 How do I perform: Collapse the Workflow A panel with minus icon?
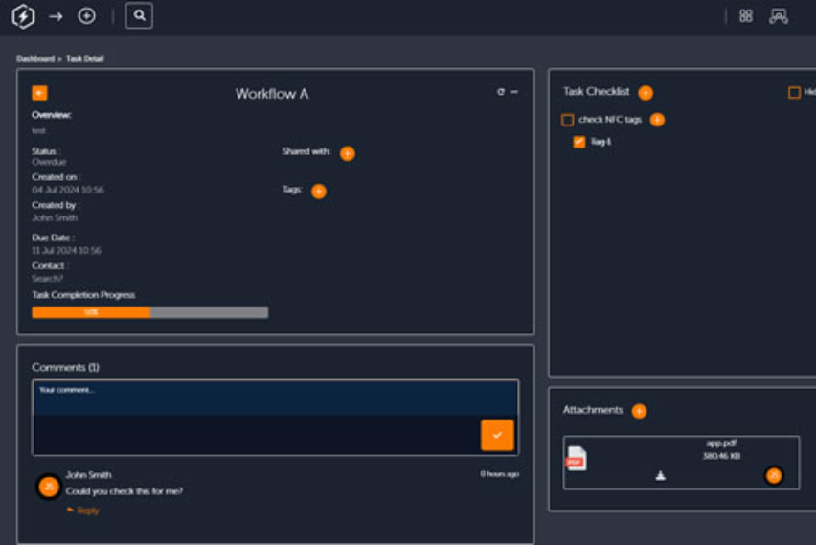pos(514,92)
